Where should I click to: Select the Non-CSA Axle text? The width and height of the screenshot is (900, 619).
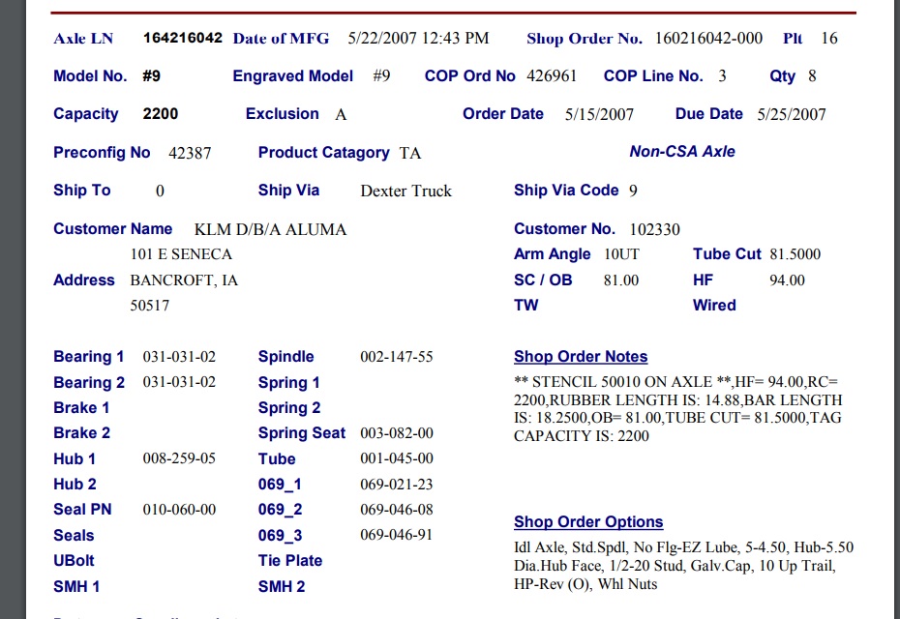(681, 152)
